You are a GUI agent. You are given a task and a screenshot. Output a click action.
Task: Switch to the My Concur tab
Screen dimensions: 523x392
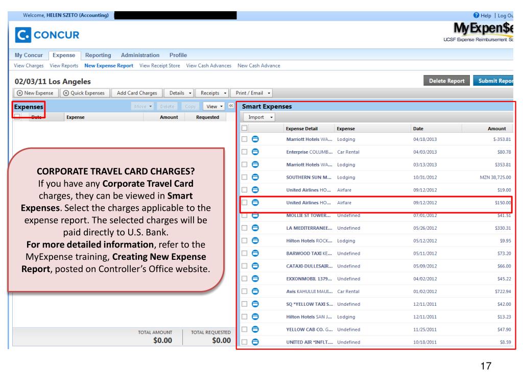click(29, 55)
